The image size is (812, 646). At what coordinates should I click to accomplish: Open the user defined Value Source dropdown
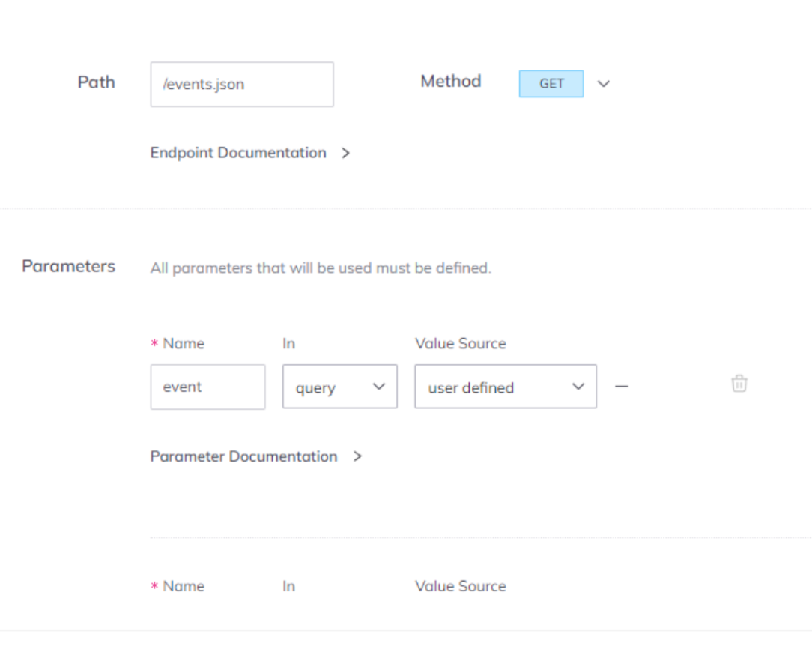(505, 387)
